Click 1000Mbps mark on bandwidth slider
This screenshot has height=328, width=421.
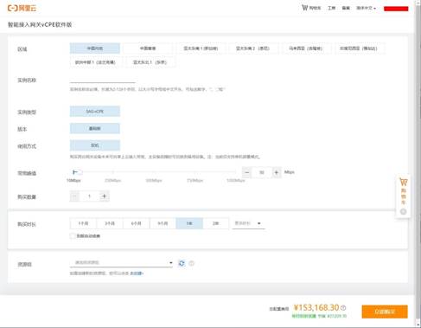[x=236, y=181]
